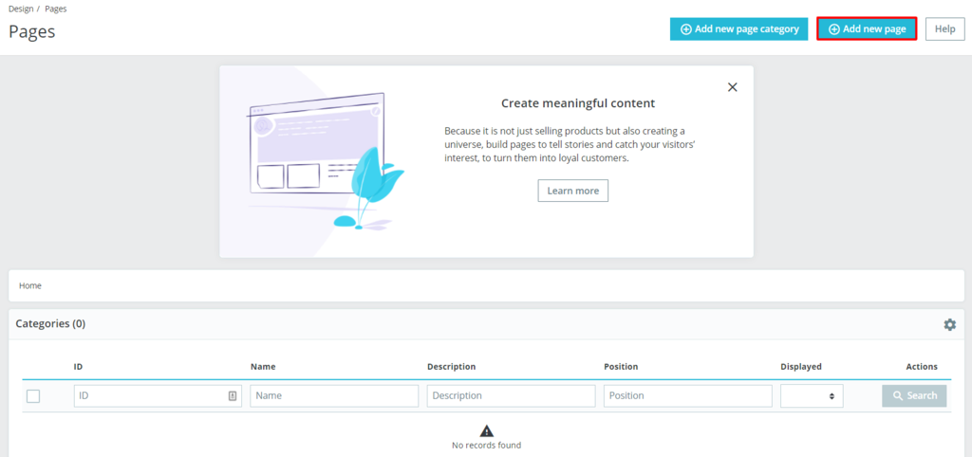Click the warning triangle icon above No records found
The height and width of the screenshot is (457, 972).
pyautogui.click(x=486, y=430)
